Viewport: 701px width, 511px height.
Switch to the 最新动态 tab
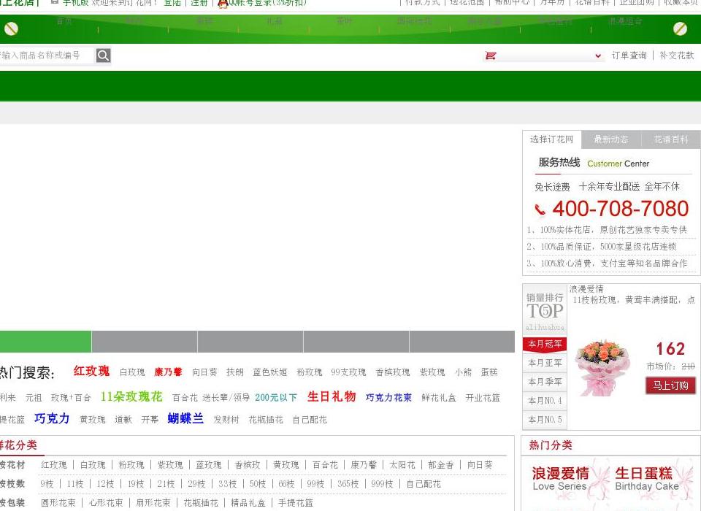click(611, 139)
